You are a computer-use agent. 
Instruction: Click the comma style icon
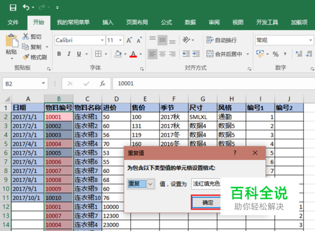[x=285, y=54]
